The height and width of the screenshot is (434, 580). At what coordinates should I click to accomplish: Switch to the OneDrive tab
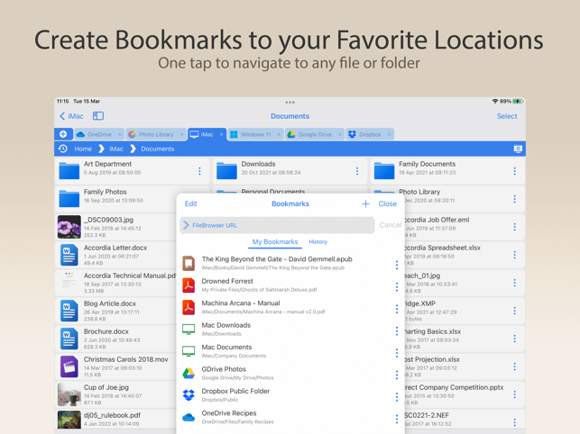pos(99,134)
